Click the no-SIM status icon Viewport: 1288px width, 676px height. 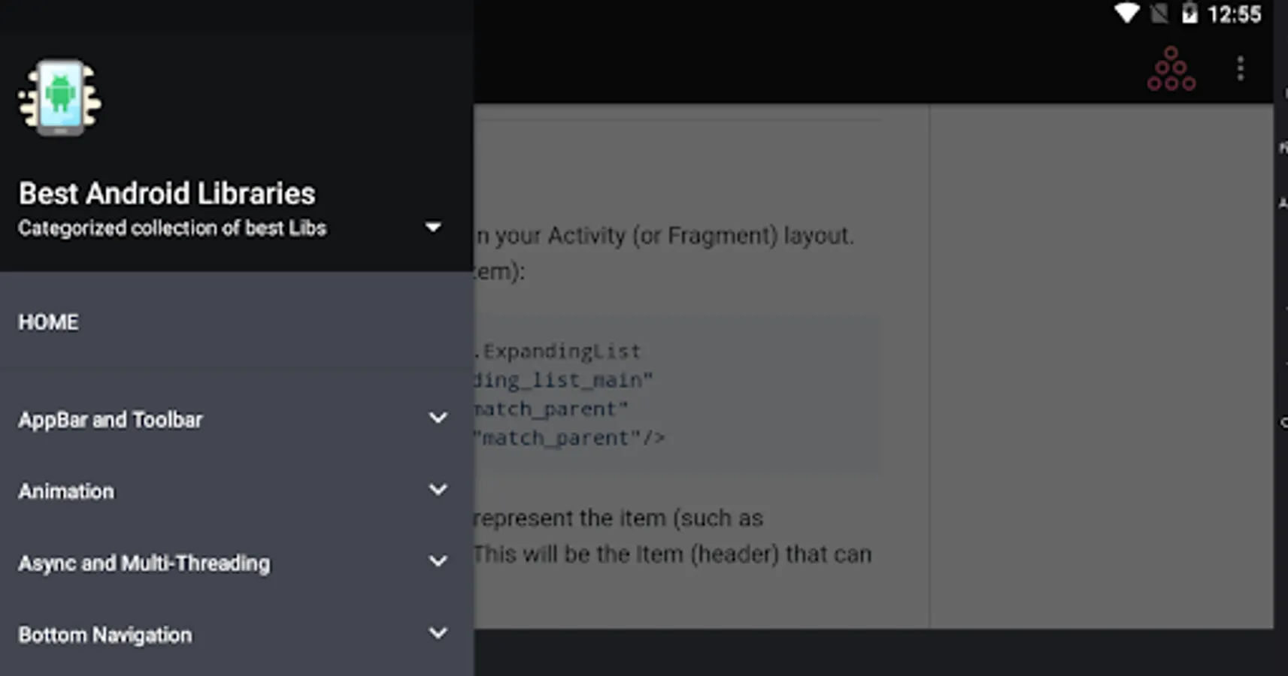tap(1159, 14)
